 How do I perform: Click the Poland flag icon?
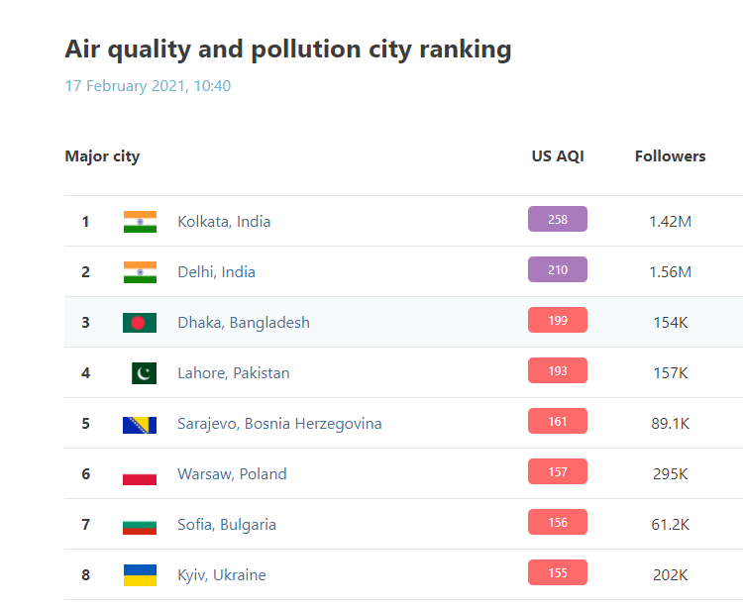pos(140,474)
